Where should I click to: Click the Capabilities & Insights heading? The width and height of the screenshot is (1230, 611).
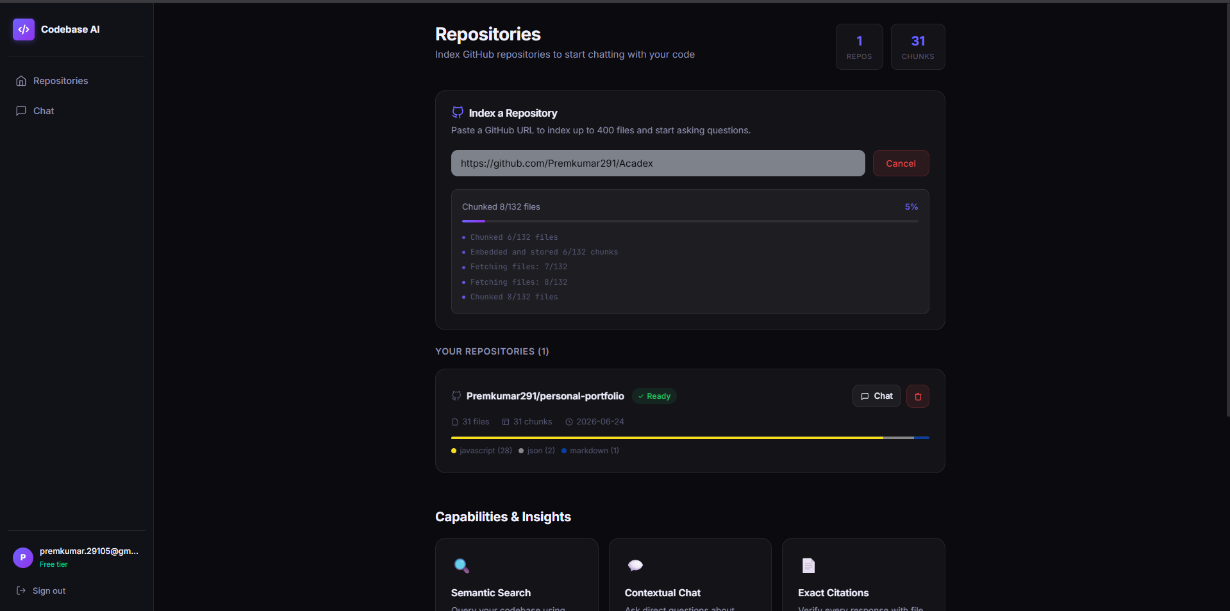tap(503, 517)
